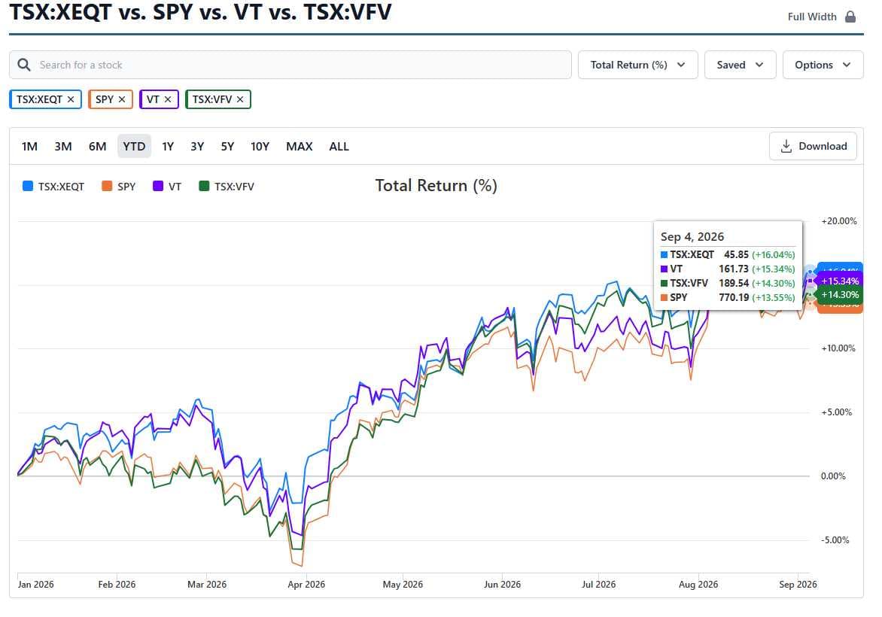
Task: Toggle VT purple legend square
Action: point(158,186)
